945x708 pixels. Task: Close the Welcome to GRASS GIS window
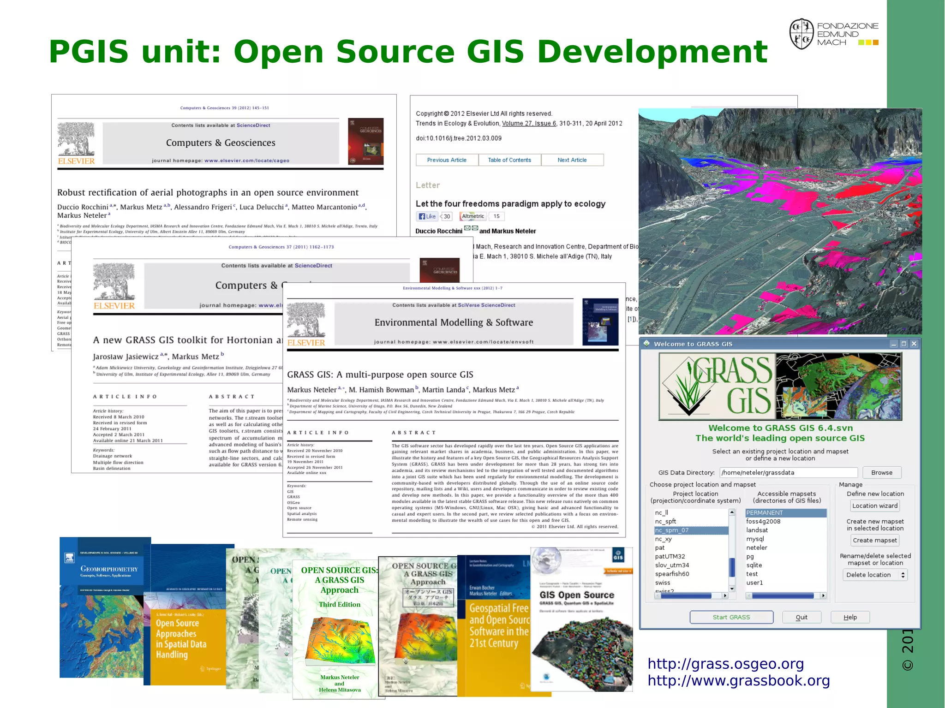coord(914,344)
